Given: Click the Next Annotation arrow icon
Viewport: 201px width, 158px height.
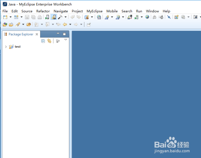Looking at the screenshot, I should click(x=36, y=24).
